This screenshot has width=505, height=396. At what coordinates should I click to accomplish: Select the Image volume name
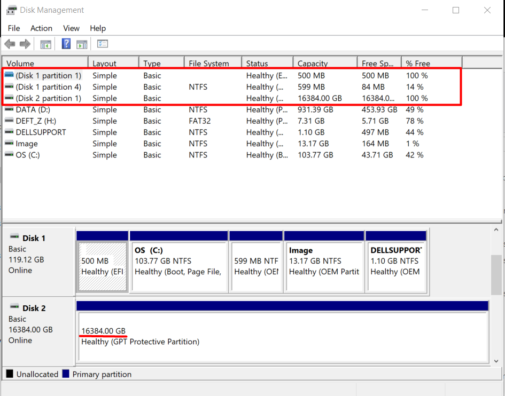pos(27,144)
